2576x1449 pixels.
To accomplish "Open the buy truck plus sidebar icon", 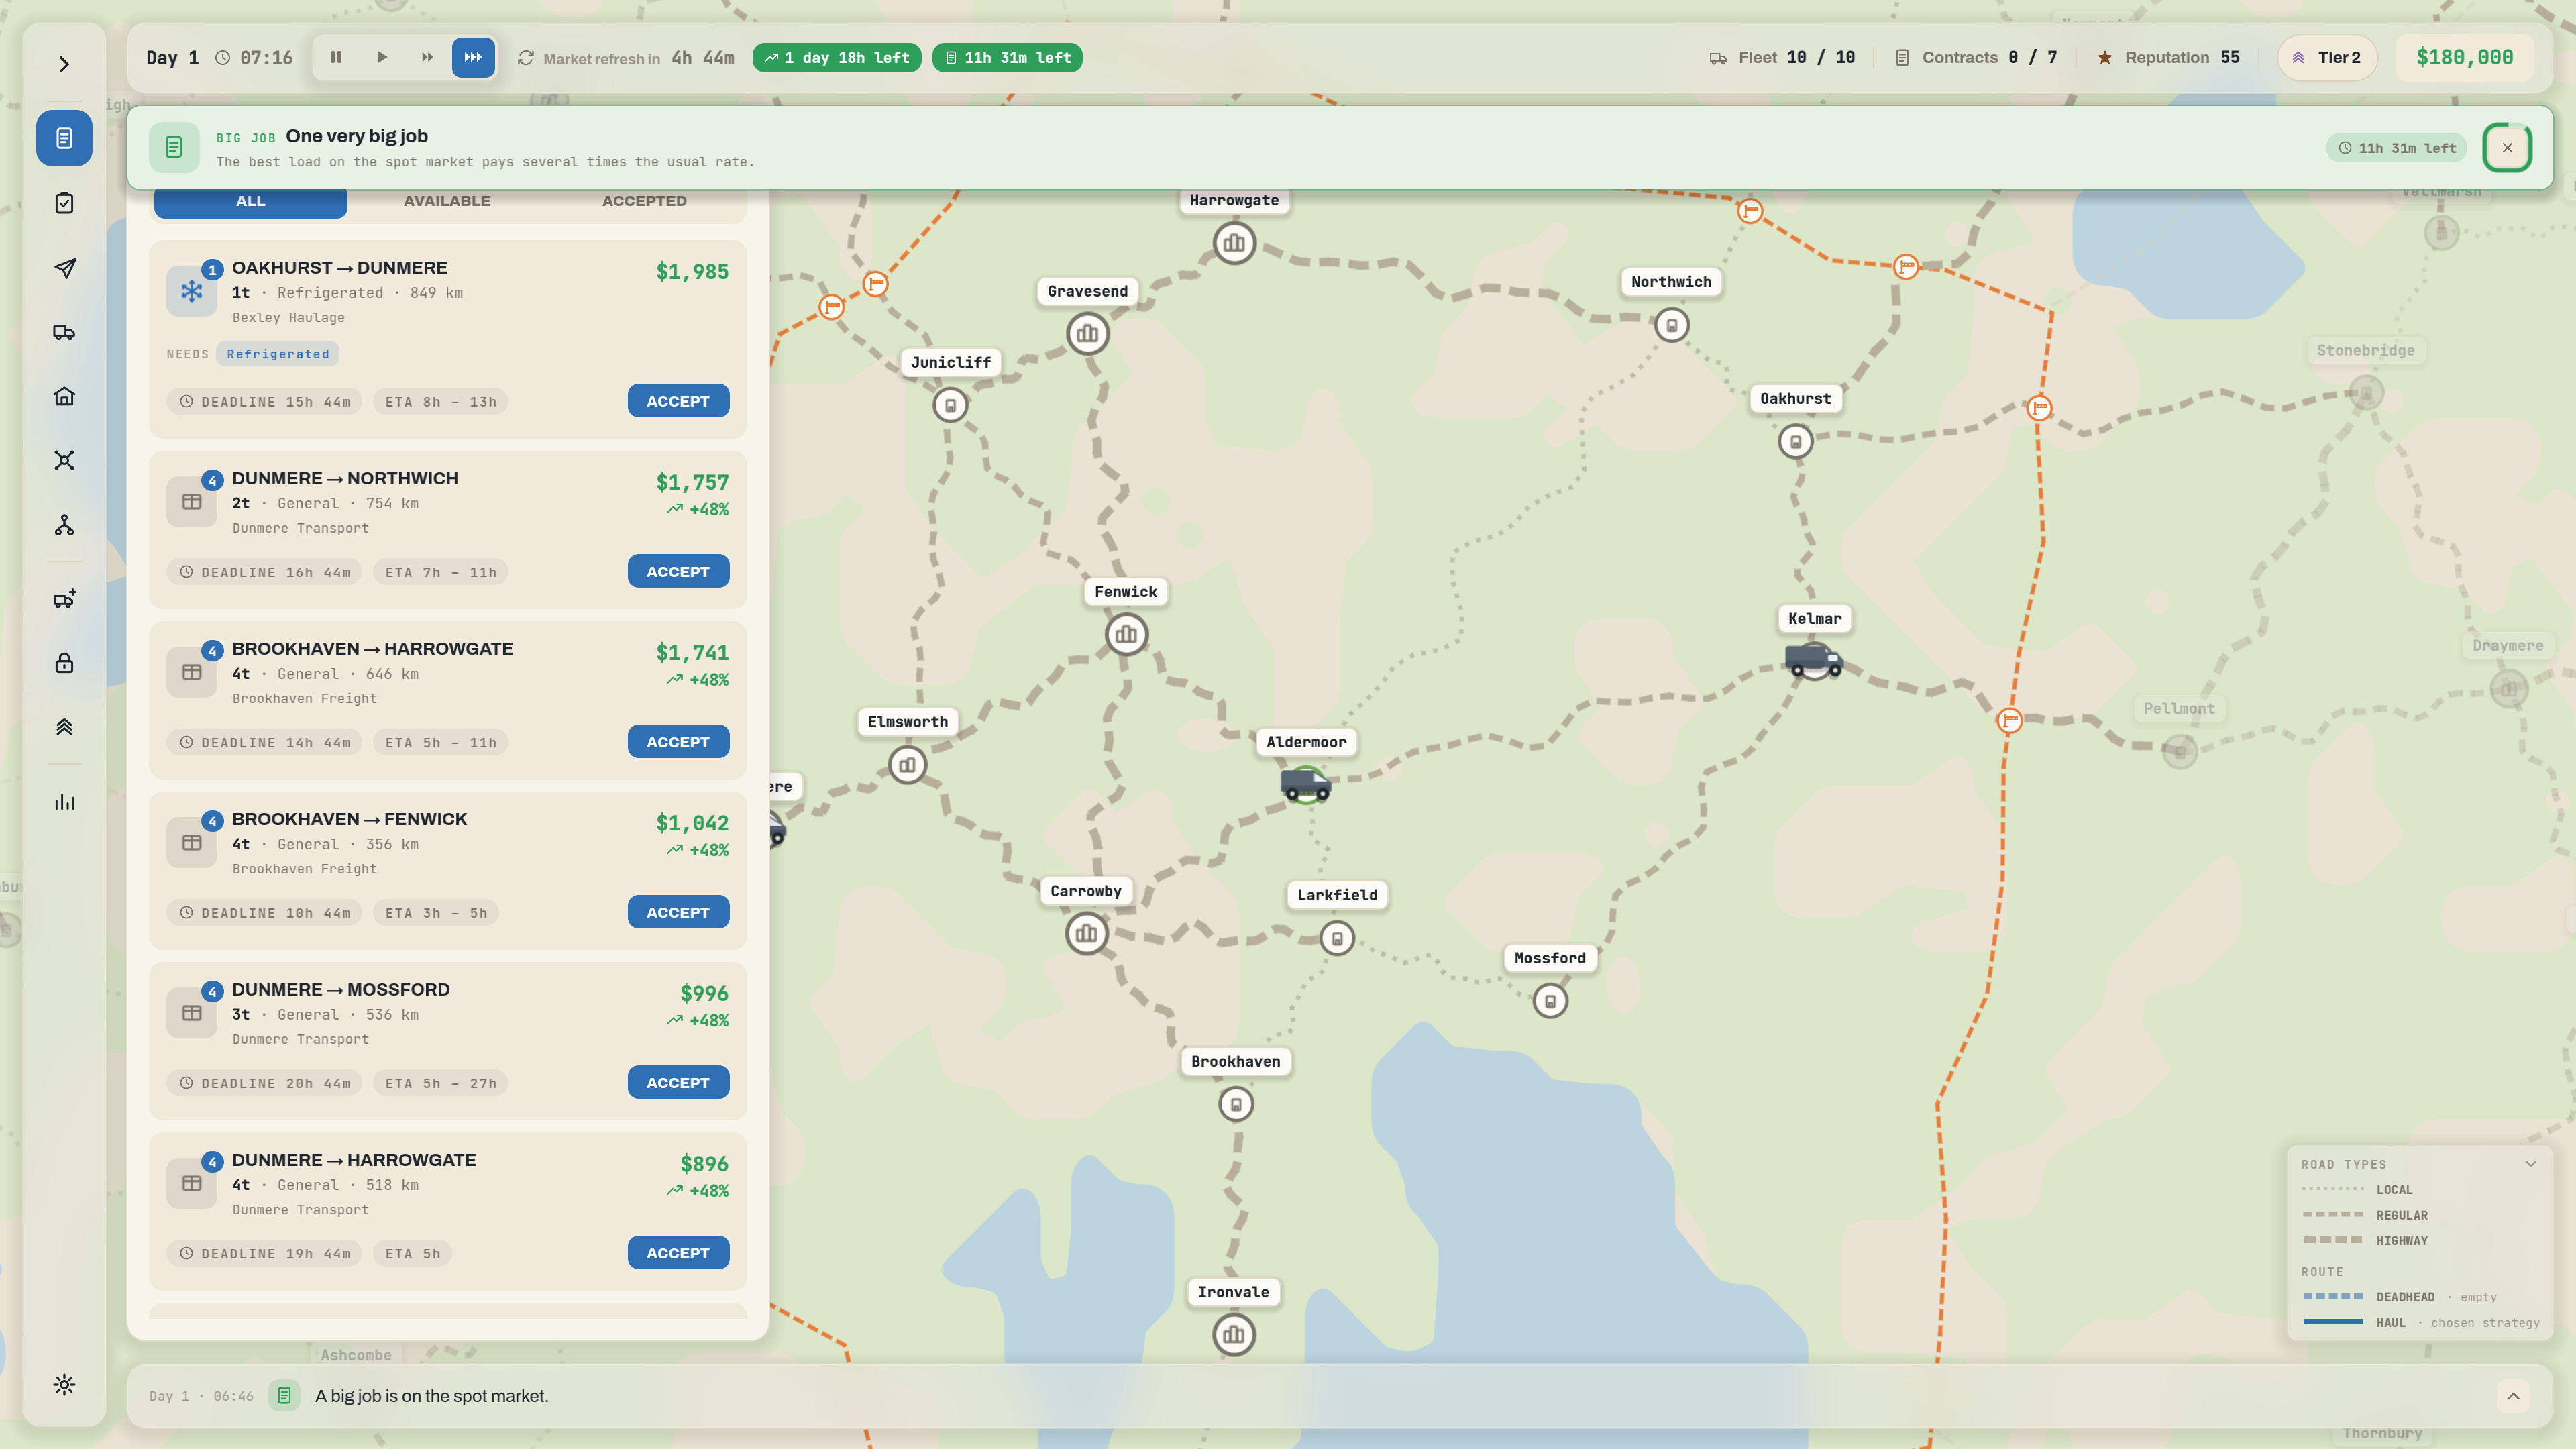I will coord(64,599).
